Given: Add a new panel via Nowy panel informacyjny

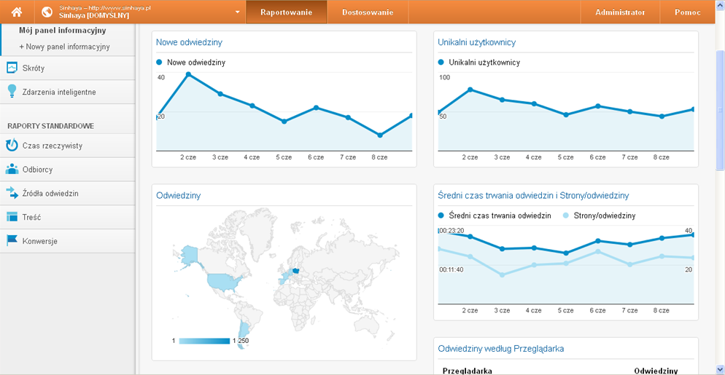Looking at the screenshot, I should [64, 47].
